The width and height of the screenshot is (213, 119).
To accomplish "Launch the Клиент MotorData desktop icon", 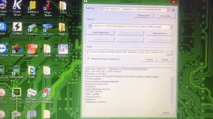I will pyautogui.click(x=47, y=96).
